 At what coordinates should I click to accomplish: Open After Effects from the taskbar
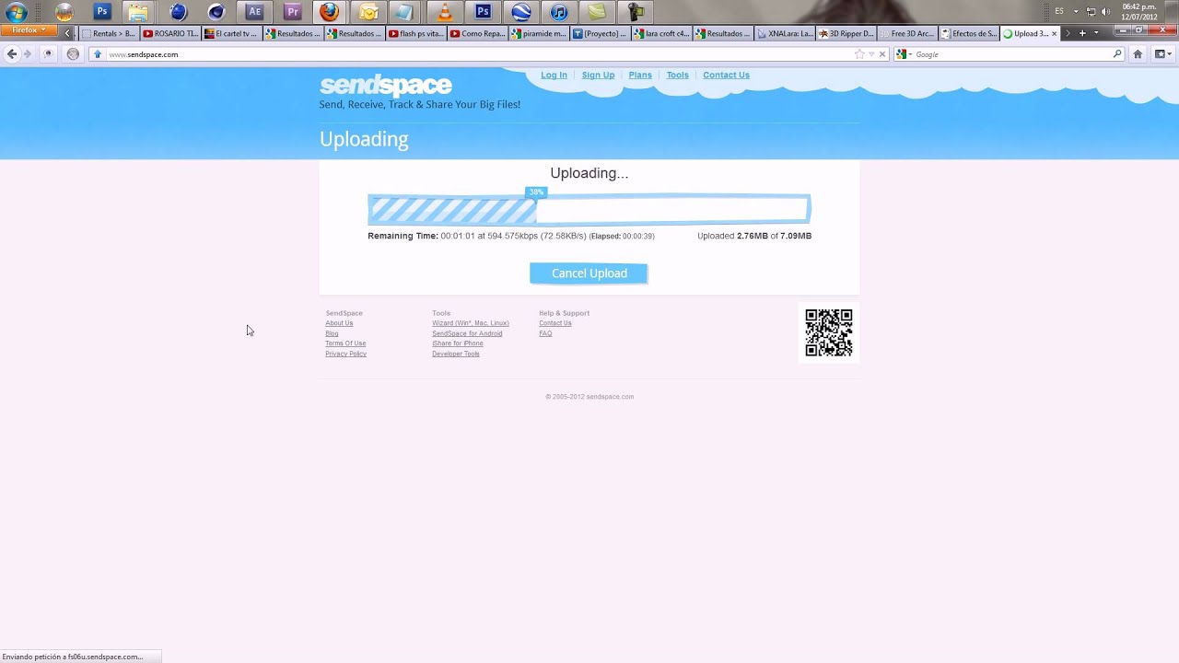(x=254, y=13)
